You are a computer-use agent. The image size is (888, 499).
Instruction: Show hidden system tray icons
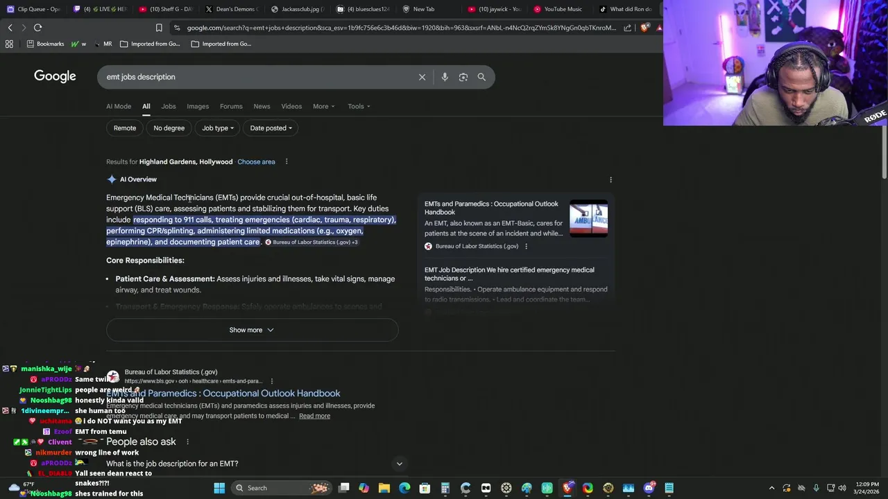(771, 488)
